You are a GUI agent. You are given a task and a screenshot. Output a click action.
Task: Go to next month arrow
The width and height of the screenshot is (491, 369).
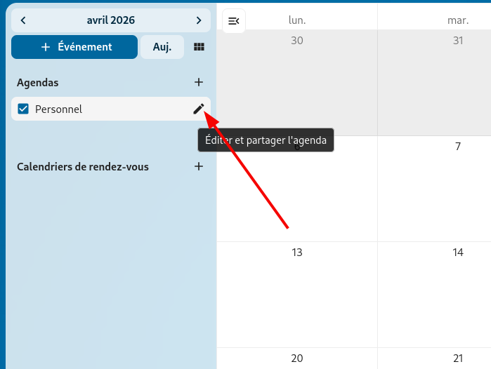pos(199,20)
